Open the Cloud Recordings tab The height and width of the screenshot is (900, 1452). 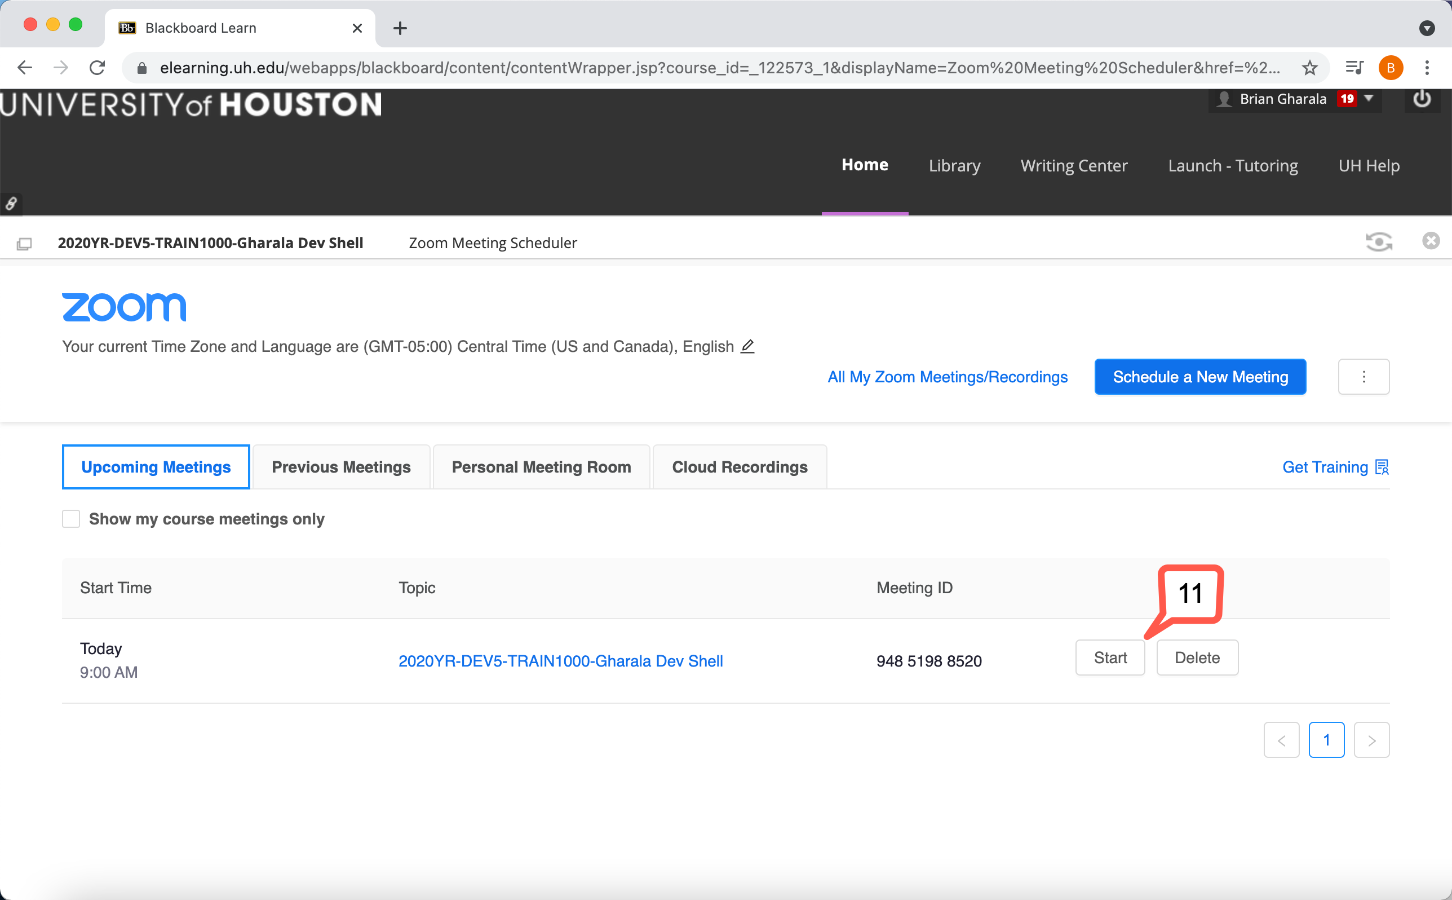point(740,467)
